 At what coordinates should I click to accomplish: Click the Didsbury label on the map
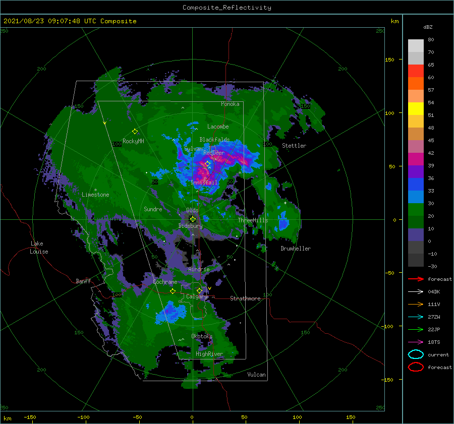pyautogui.click(x=190, y=226)
